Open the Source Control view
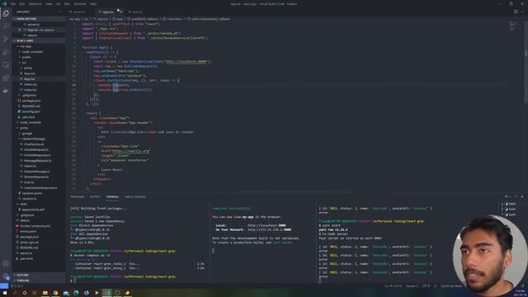Screen dimensions: 528x297 click(x=6, y=39)
